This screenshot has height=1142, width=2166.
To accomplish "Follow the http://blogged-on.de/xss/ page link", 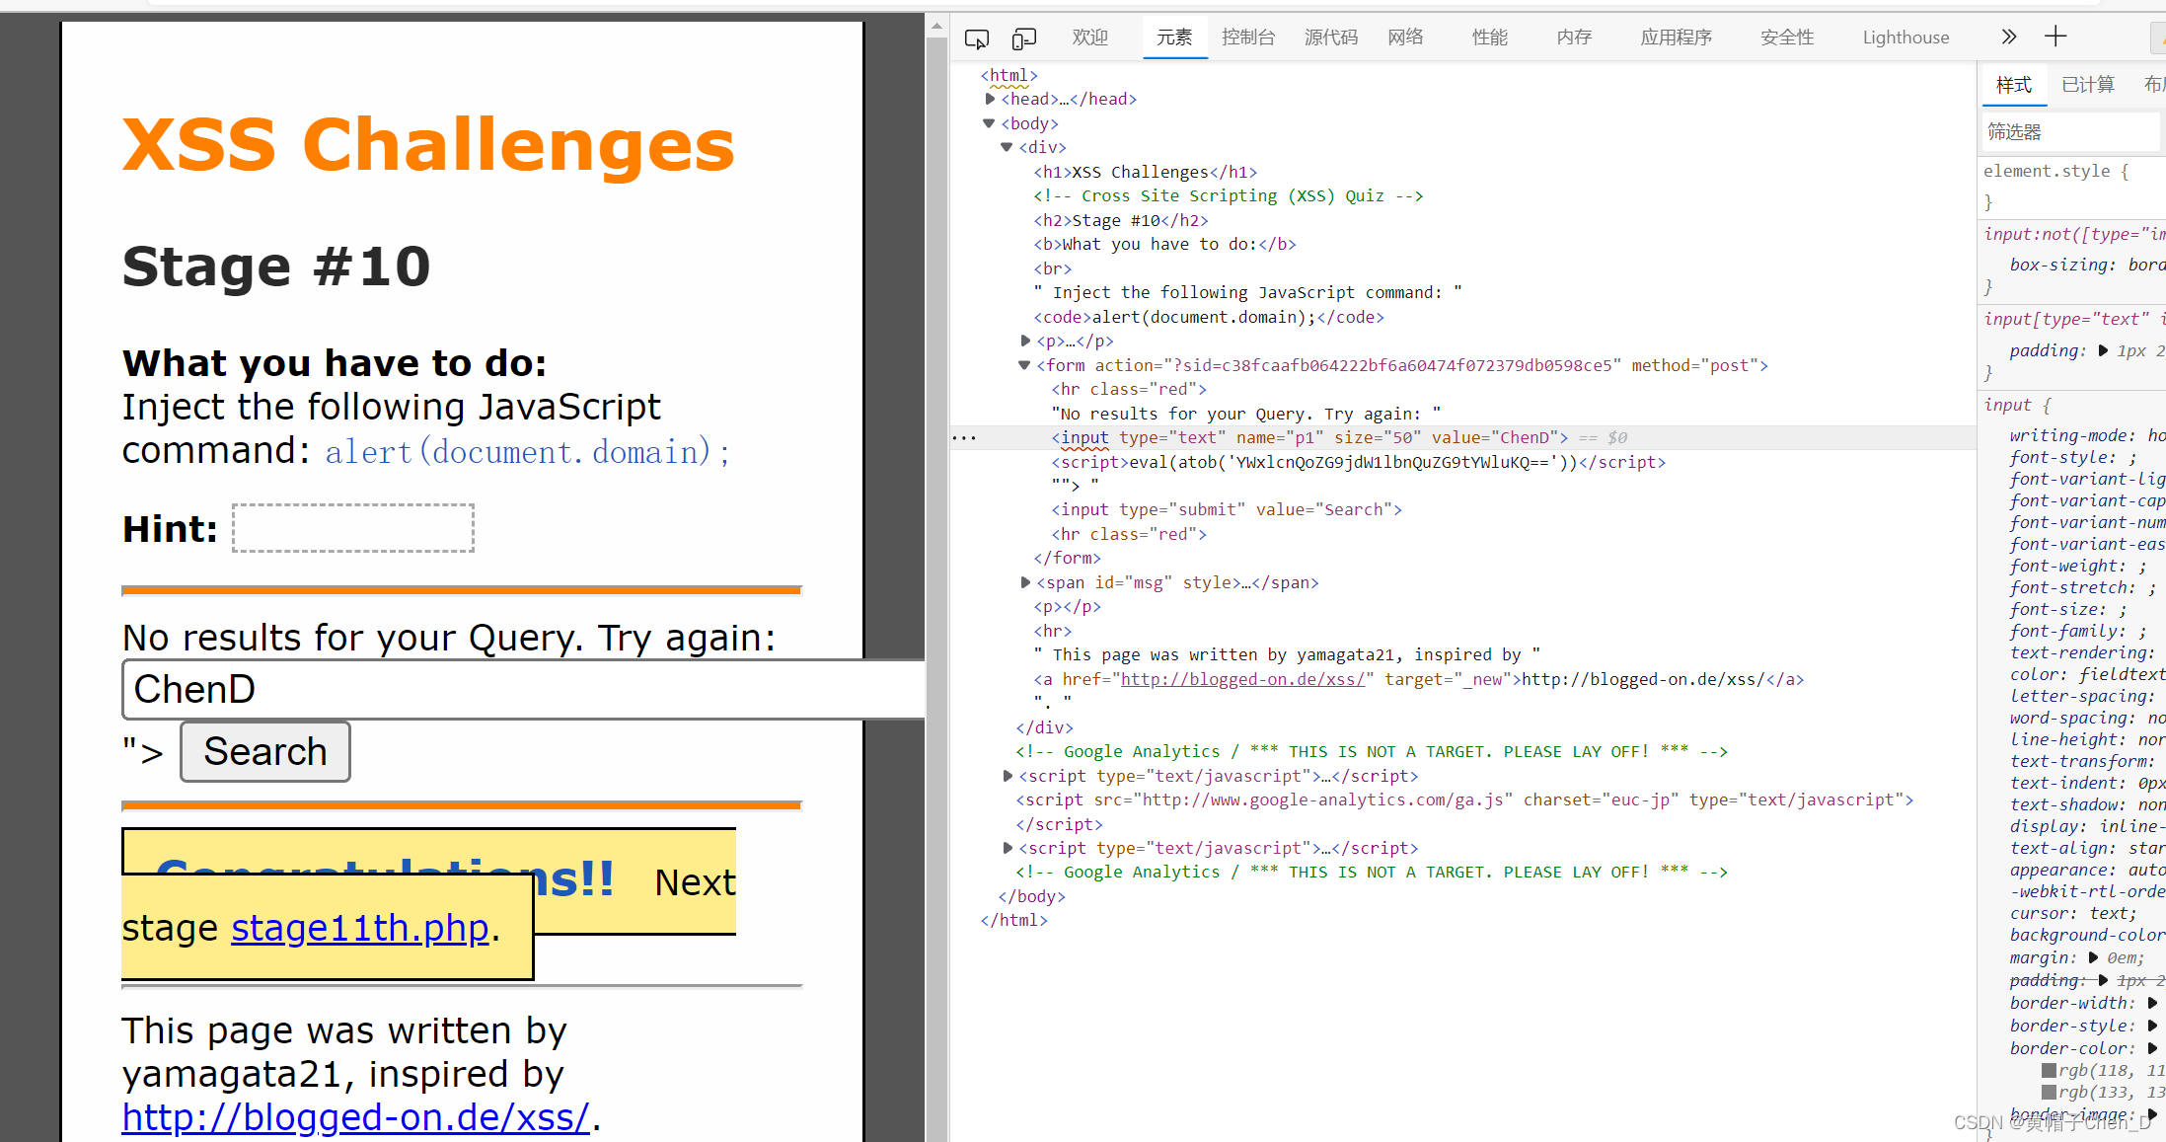I will [355, 1117].
